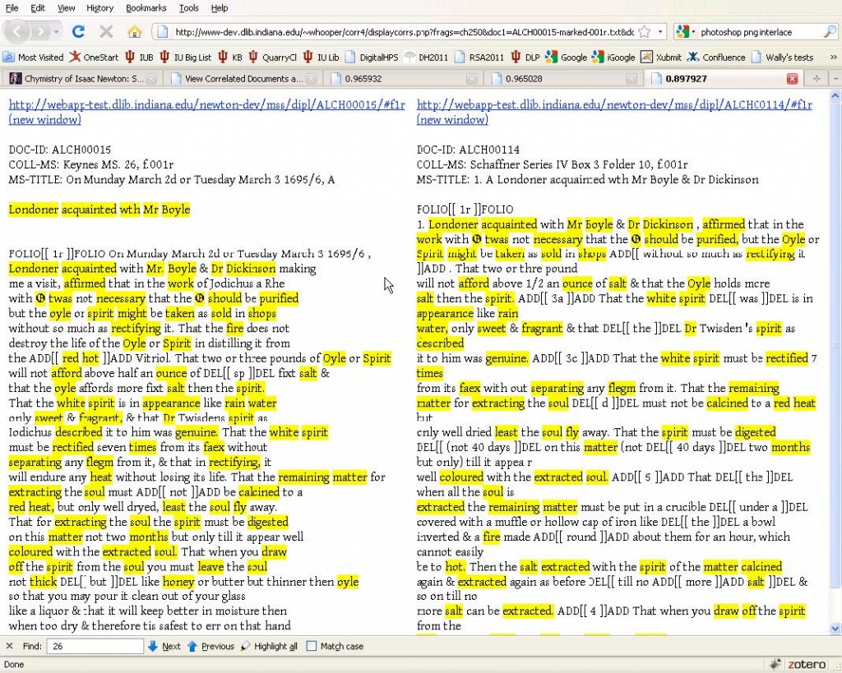Close the 0.897927 tab
Viewport: 842px width, 673px height.
(x=792, y=78)
